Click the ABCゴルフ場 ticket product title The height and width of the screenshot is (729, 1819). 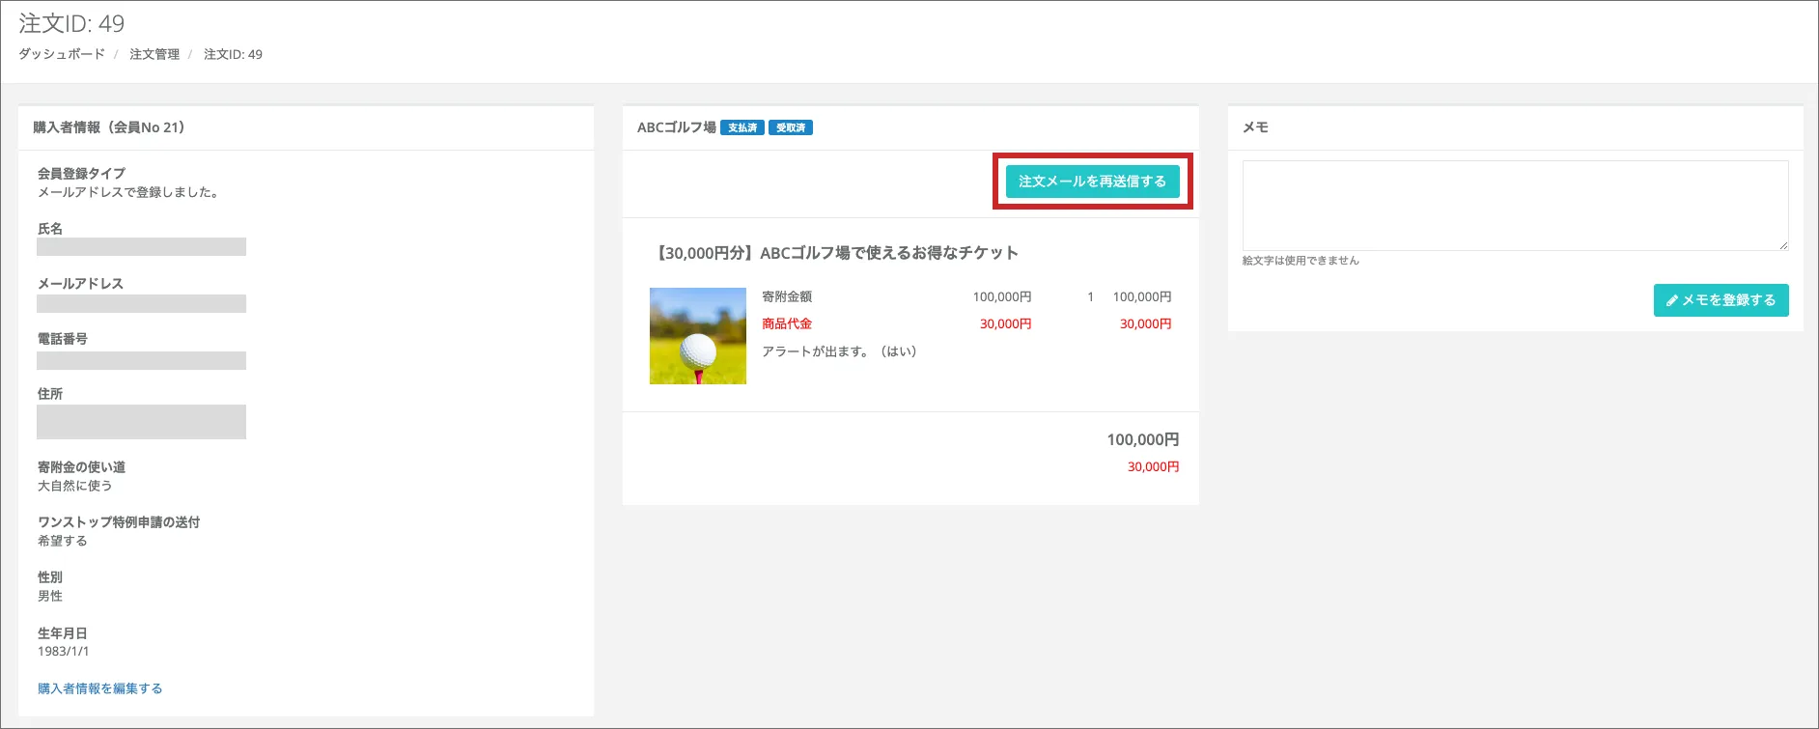tap(837, 253)
